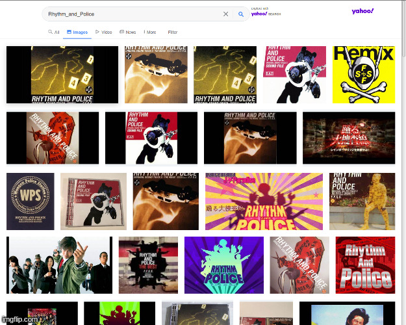Open the CD jewel case bear cover photo
The height and width of the screenshot is (325, 406).
tap(94, 201)
